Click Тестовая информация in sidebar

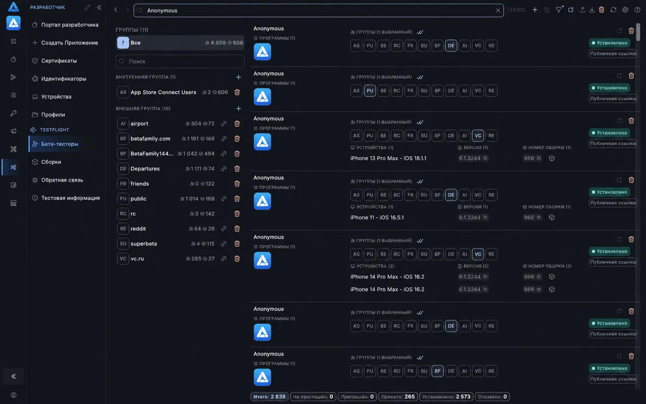click(x=66, y=198)
